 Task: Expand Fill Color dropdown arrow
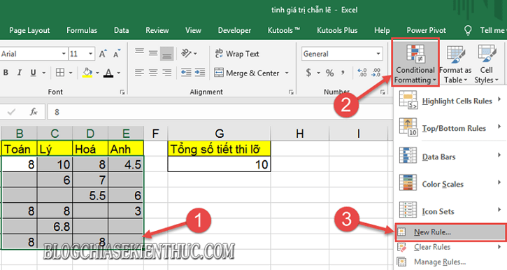97,73
